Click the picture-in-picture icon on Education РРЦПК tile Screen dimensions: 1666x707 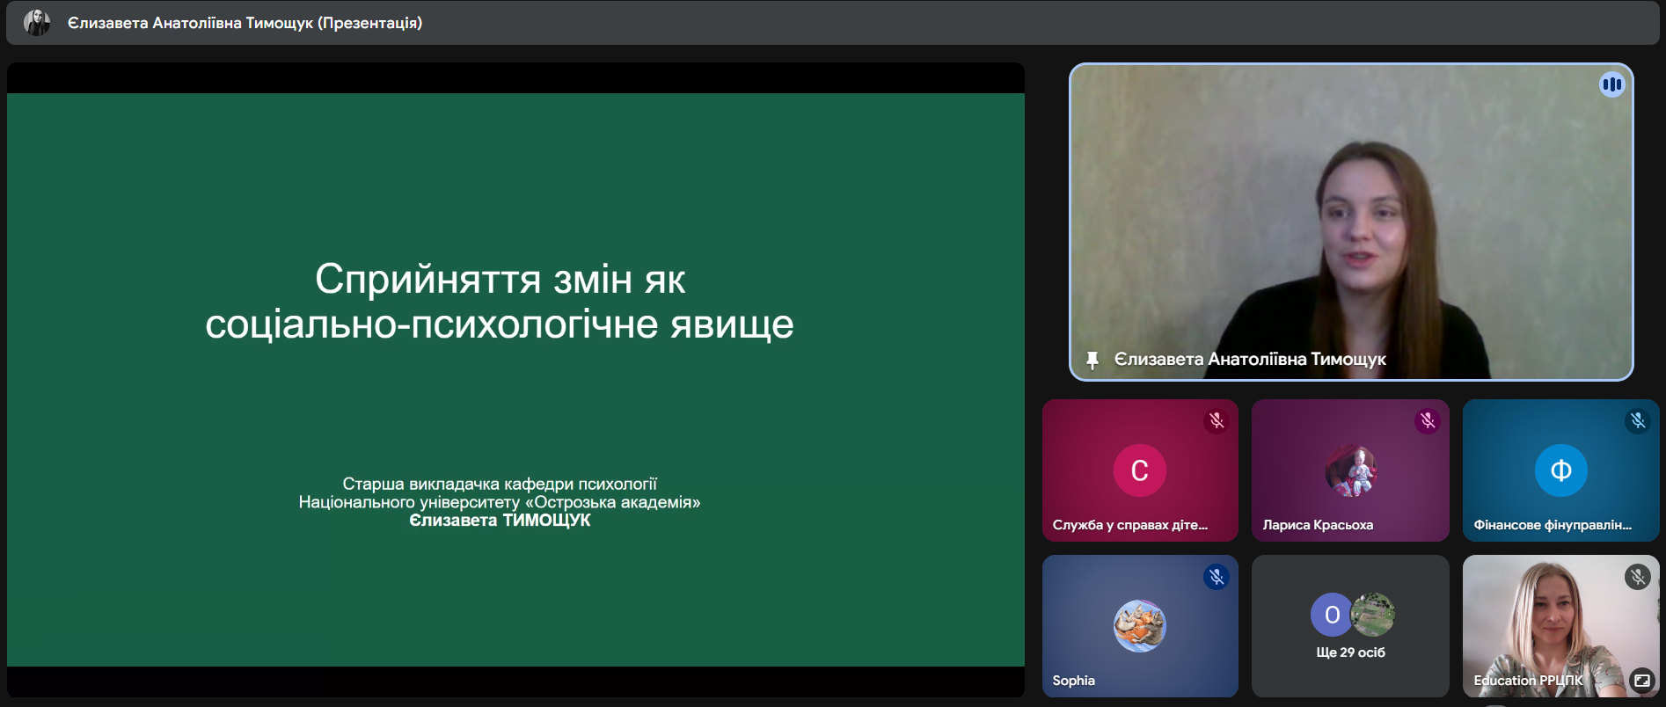(1641, 680)
